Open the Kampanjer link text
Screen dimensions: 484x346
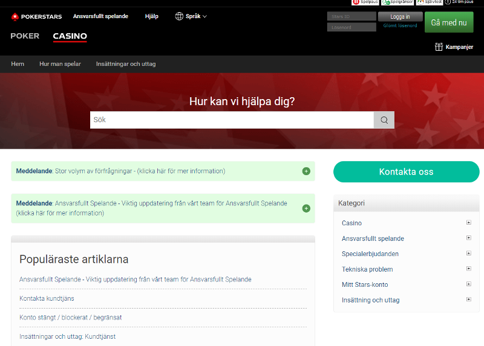459,47
